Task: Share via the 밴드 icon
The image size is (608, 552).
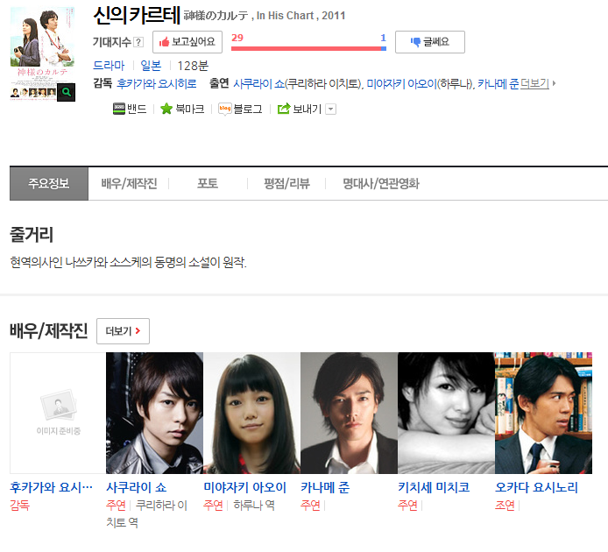Action: coord(118,109)
